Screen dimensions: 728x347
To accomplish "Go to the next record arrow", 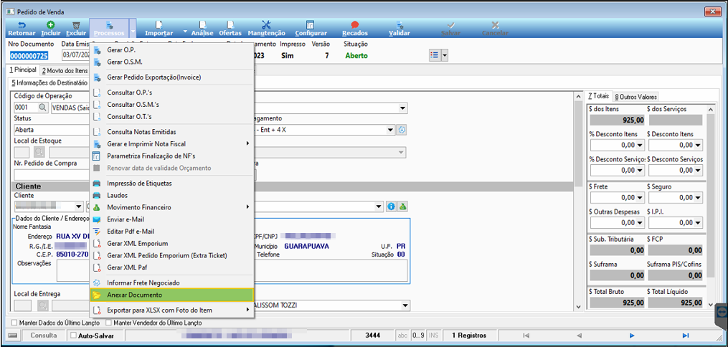I will coord(632,336).
